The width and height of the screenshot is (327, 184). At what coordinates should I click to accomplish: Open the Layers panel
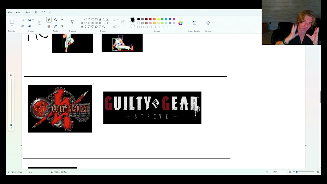[x=208, y=23]
